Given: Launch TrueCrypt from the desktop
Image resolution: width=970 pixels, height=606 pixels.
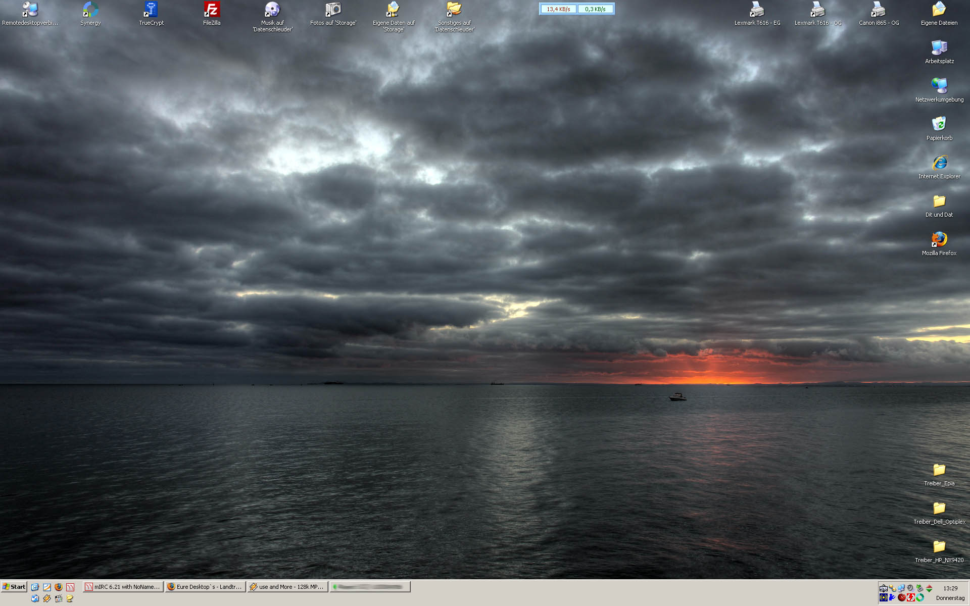Looking at the screenshot, I should click(151, 10).
